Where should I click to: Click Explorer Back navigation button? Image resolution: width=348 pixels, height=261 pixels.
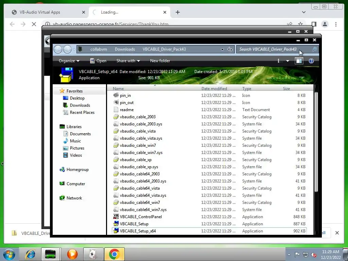[58, 49]
